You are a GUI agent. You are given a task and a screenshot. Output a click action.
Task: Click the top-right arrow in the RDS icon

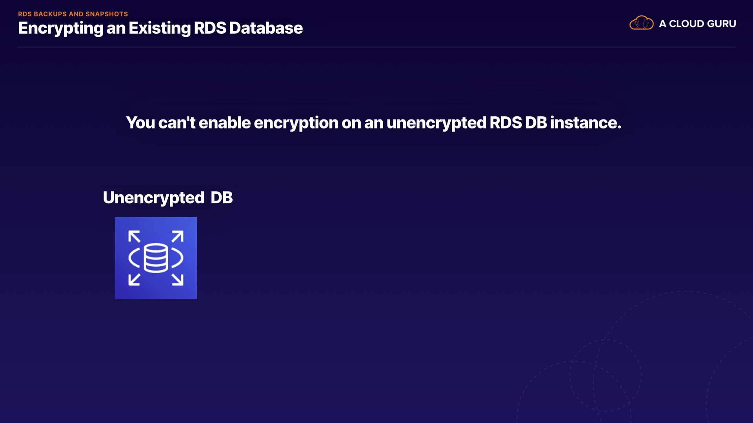178,237
